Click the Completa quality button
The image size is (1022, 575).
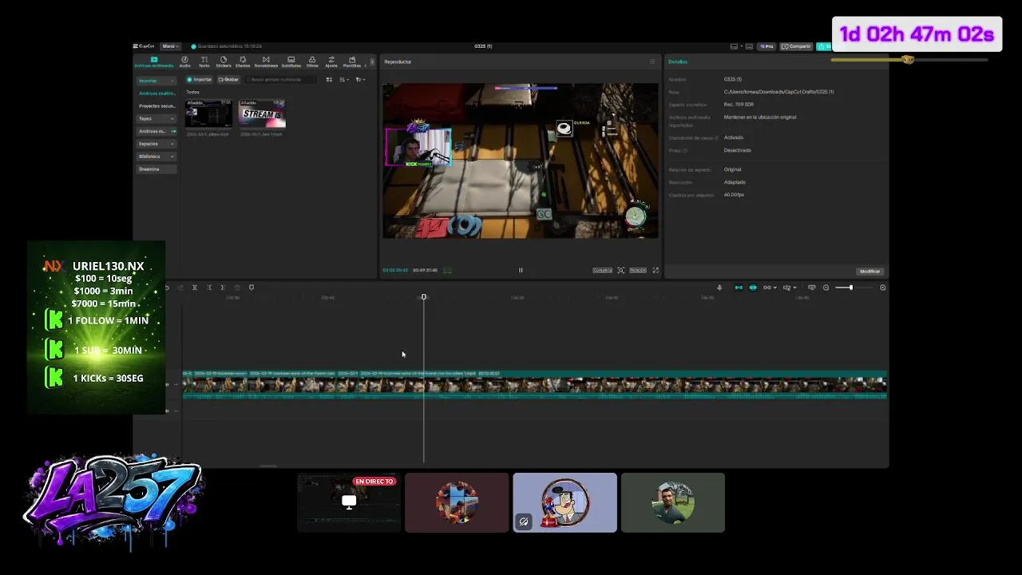click(x=602, y=270)
